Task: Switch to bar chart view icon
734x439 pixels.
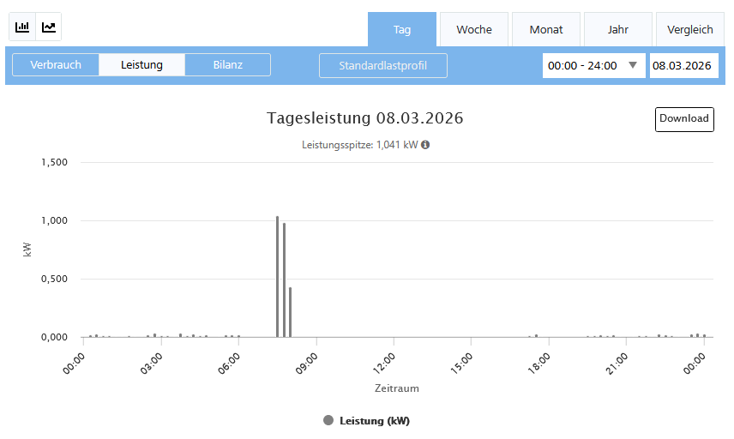Action: 22,27
